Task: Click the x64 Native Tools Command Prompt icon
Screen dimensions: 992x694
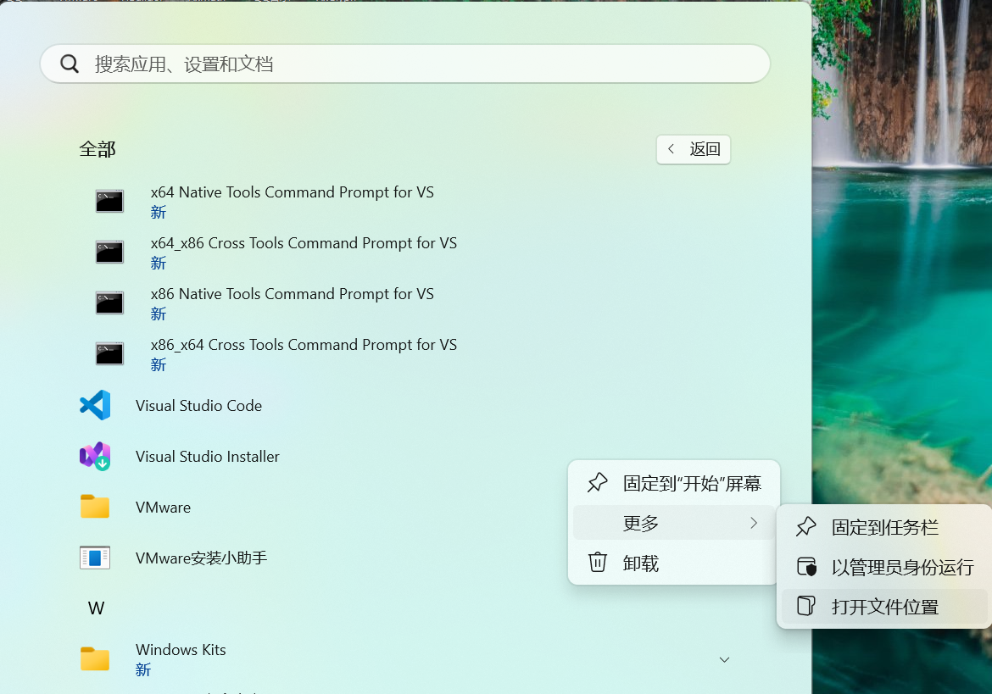Action: (x=109, y=201)
